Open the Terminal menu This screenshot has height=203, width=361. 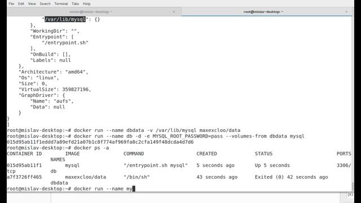(61, 4)
